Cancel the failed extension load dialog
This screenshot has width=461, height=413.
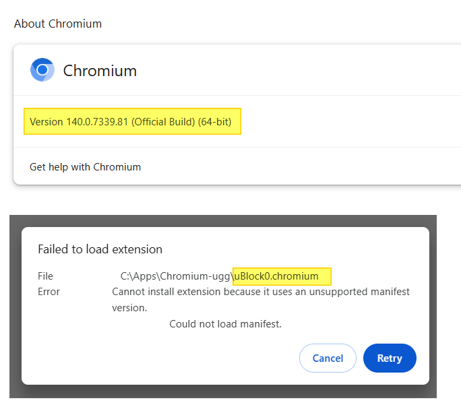pos(328,358)
